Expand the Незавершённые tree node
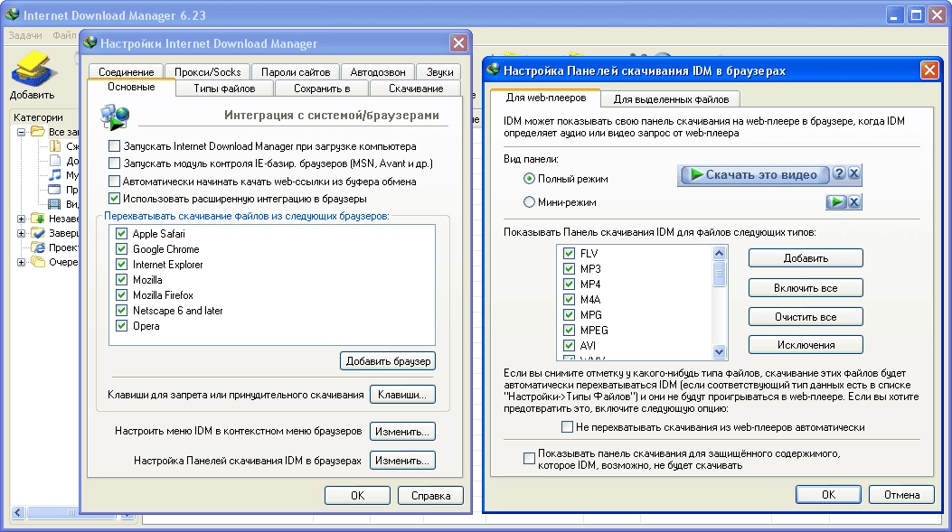This screenshot has width=952, height=532. point(22,219)
